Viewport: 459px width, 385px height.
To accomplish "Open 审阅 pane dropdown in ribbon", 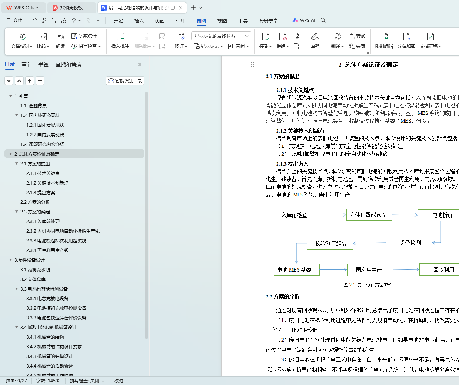I will tap(239, 46).
